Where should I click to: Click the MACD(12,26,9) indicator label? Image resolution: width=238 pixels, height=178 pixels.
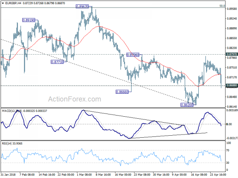[12, 111]
